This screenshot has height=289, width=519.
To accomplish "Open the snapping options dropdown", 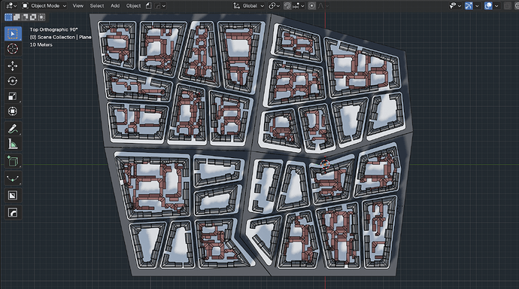I will pyautogui.click(x=299, y=5).
